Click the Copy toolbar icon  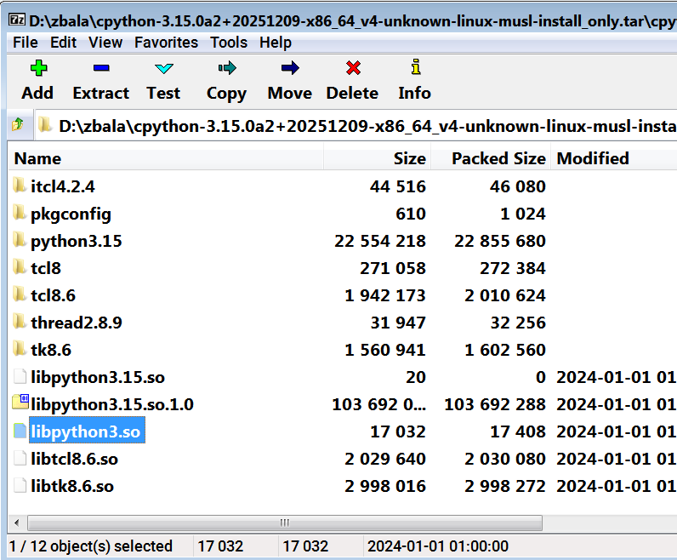[x=226, y=69]
